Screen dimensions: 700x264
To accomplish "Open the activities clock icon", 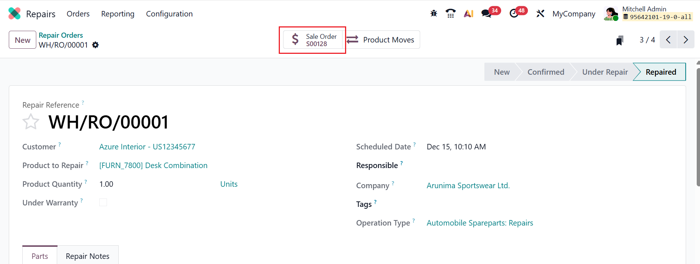I will pos(514,14).
